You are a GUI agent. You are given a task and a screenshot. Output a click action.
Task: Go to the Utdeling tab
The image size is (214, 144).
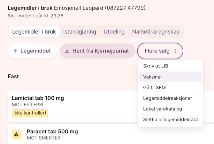tap(114, 32)
